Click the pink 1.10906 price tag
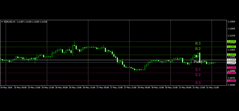Screen dimensions: 239x111 [x=232, y=73]
